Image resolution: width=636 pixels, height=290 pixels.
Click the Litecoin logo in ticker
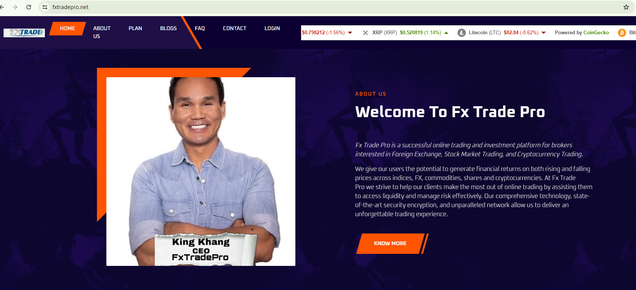coord(461,33)
